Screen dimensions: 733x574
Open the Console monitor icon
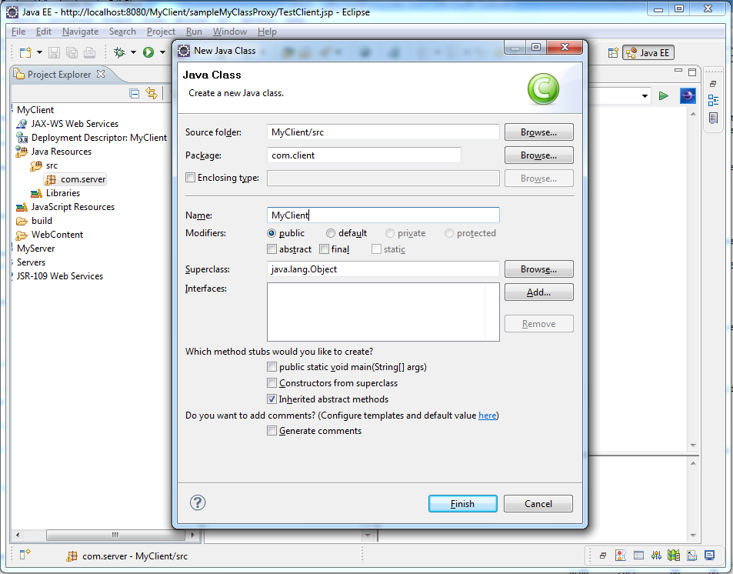tap(710, 556)
